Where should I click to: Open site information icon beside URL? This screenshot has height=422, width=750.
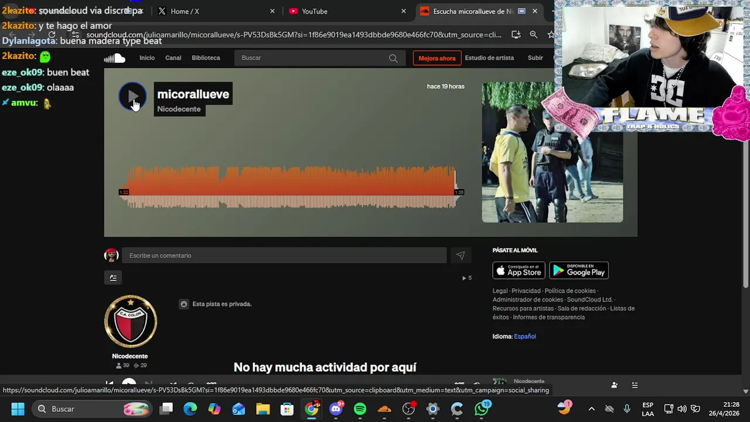point(76,35)
